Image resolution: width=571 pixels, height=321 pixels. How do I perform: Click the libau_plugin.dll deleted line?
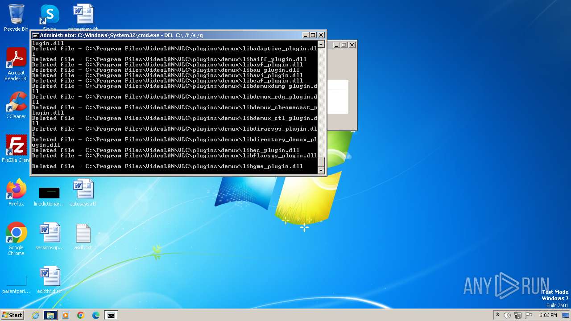tap(166, 70)
